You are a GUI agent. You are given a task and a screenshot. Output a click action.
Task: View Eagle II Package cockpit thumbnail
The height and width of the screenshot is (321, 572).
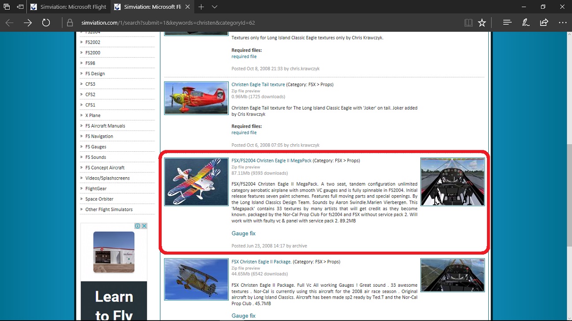click(453, 275)
